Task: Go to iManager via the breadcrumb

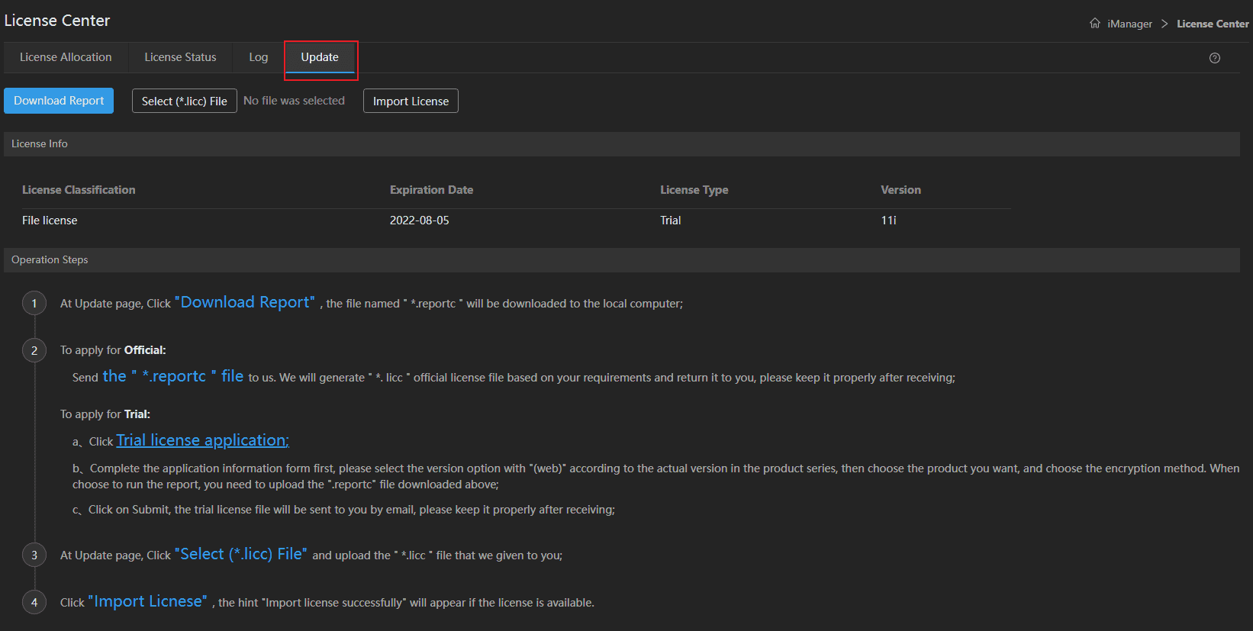Action: click(1129, 24)
